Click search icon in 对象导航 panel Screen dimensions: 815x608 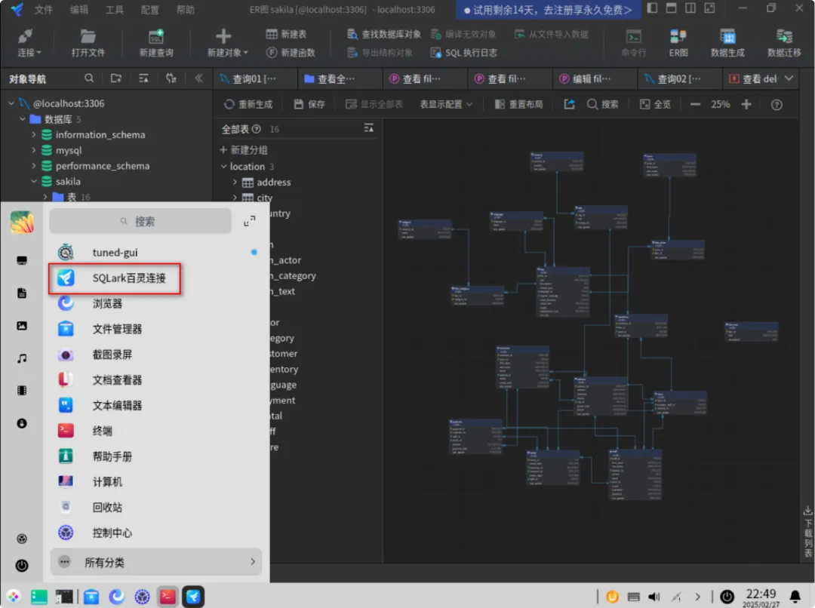coord(89,78)
